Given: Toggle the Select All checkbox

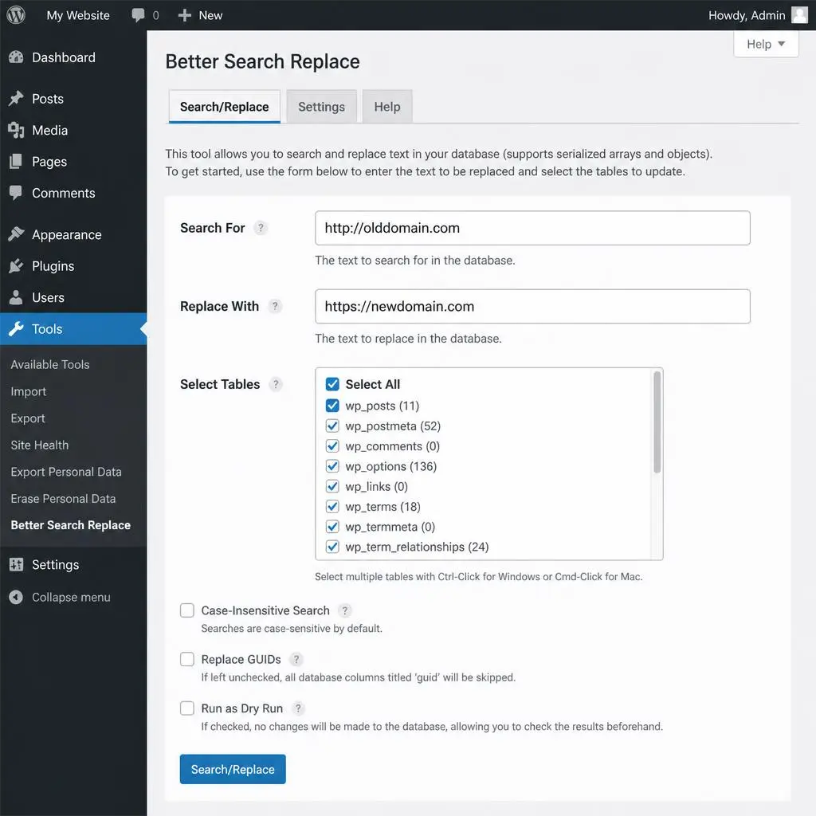Looking at the screenshot, I should [332, 384].
